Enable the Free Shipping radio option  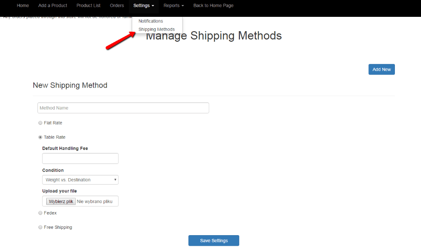click(40, 228)
